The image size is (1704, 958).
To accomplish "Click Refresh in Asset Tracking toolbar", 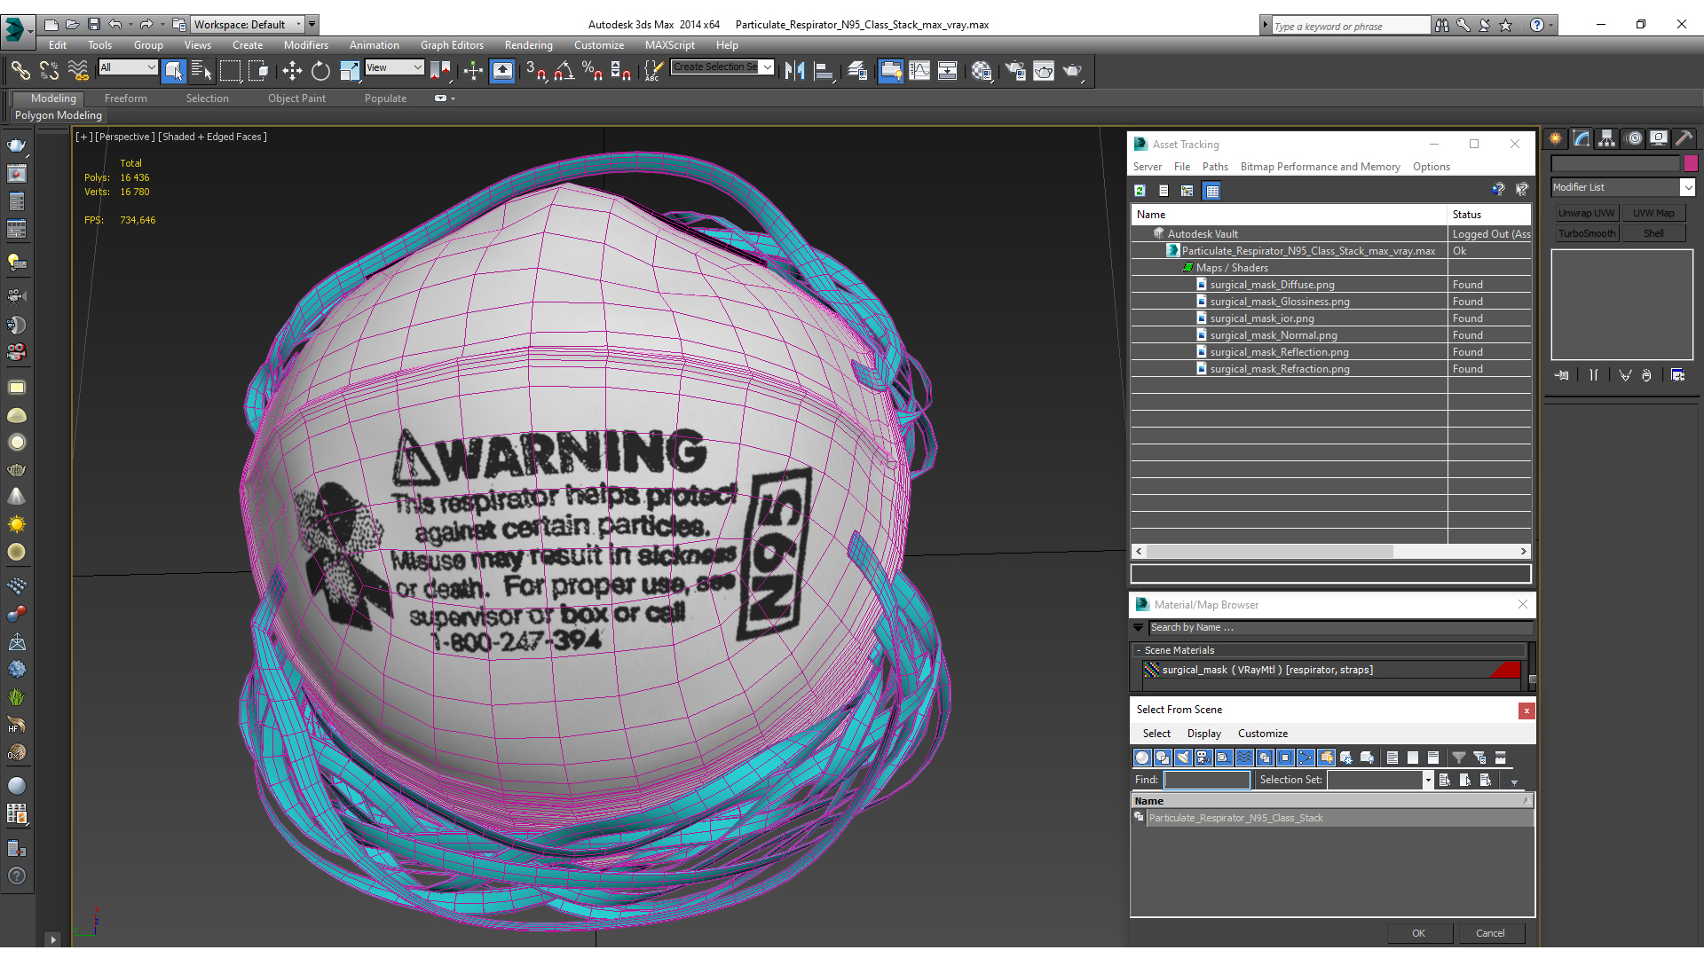I will (x=1140, y=191).
